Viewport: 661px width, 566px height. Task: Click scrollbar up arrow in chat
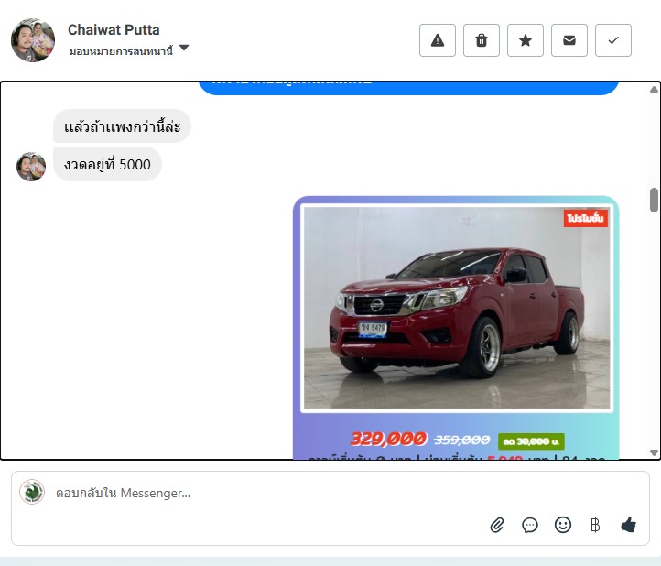coord(654,89)
